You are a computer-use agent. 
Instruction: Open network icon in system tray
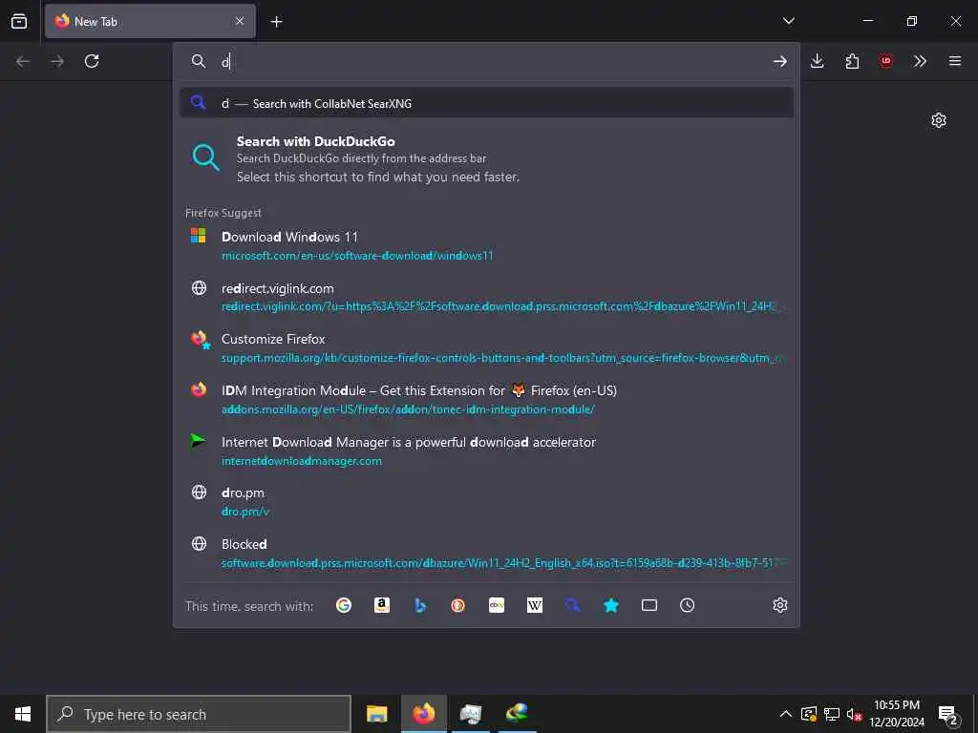point(832,714)
